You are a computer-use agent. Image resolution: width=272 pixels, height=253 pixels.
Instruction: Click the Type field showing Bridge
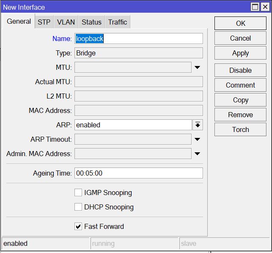click(x=139, y=53)
